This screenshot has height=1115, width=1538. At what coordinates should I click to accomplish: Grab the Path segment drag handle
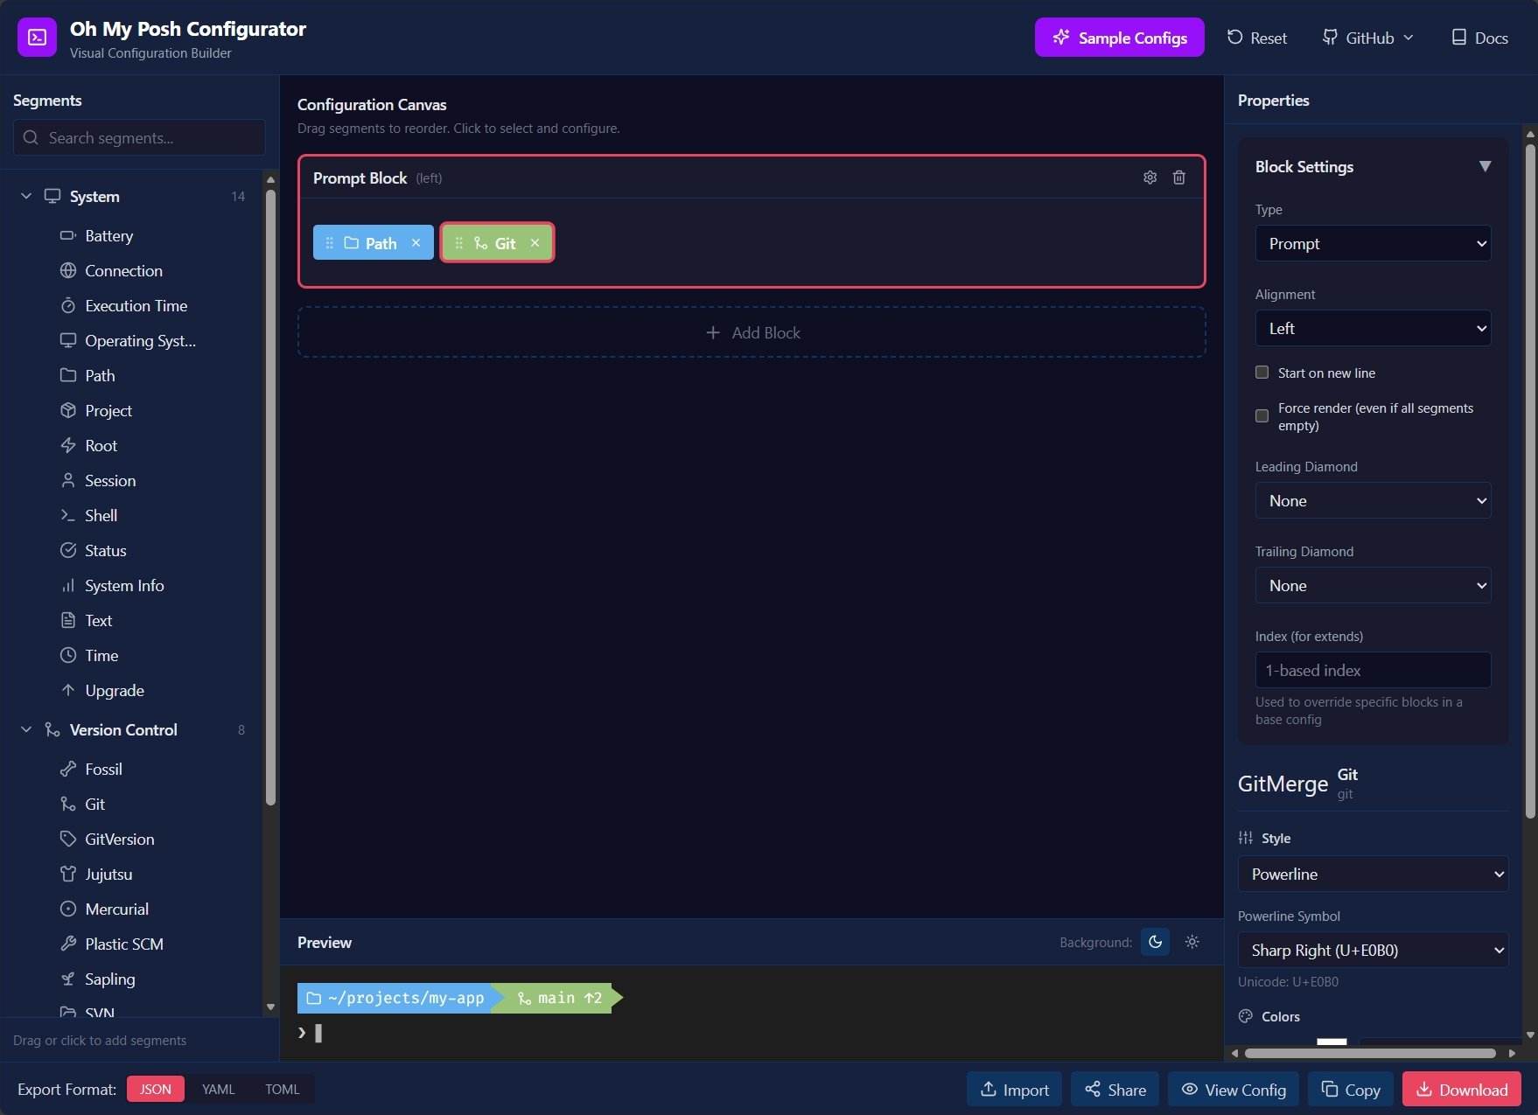tap(329, 243)
